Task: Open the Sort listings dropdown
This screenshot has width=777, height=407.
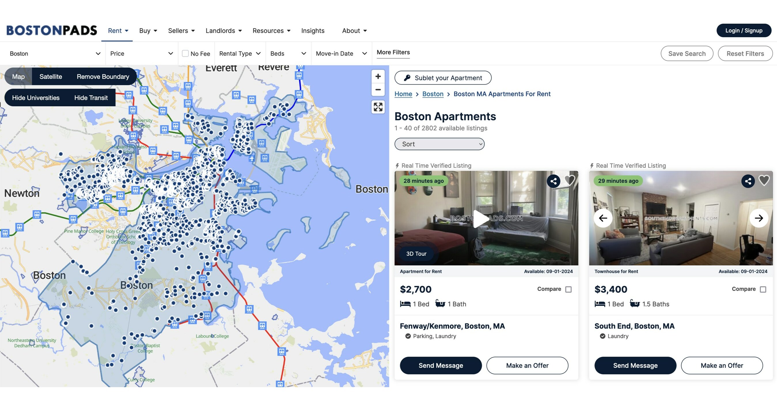Action: 439,144
